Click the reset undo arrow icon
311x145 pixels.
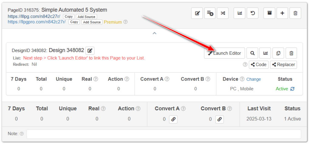[x=253, y=13]
